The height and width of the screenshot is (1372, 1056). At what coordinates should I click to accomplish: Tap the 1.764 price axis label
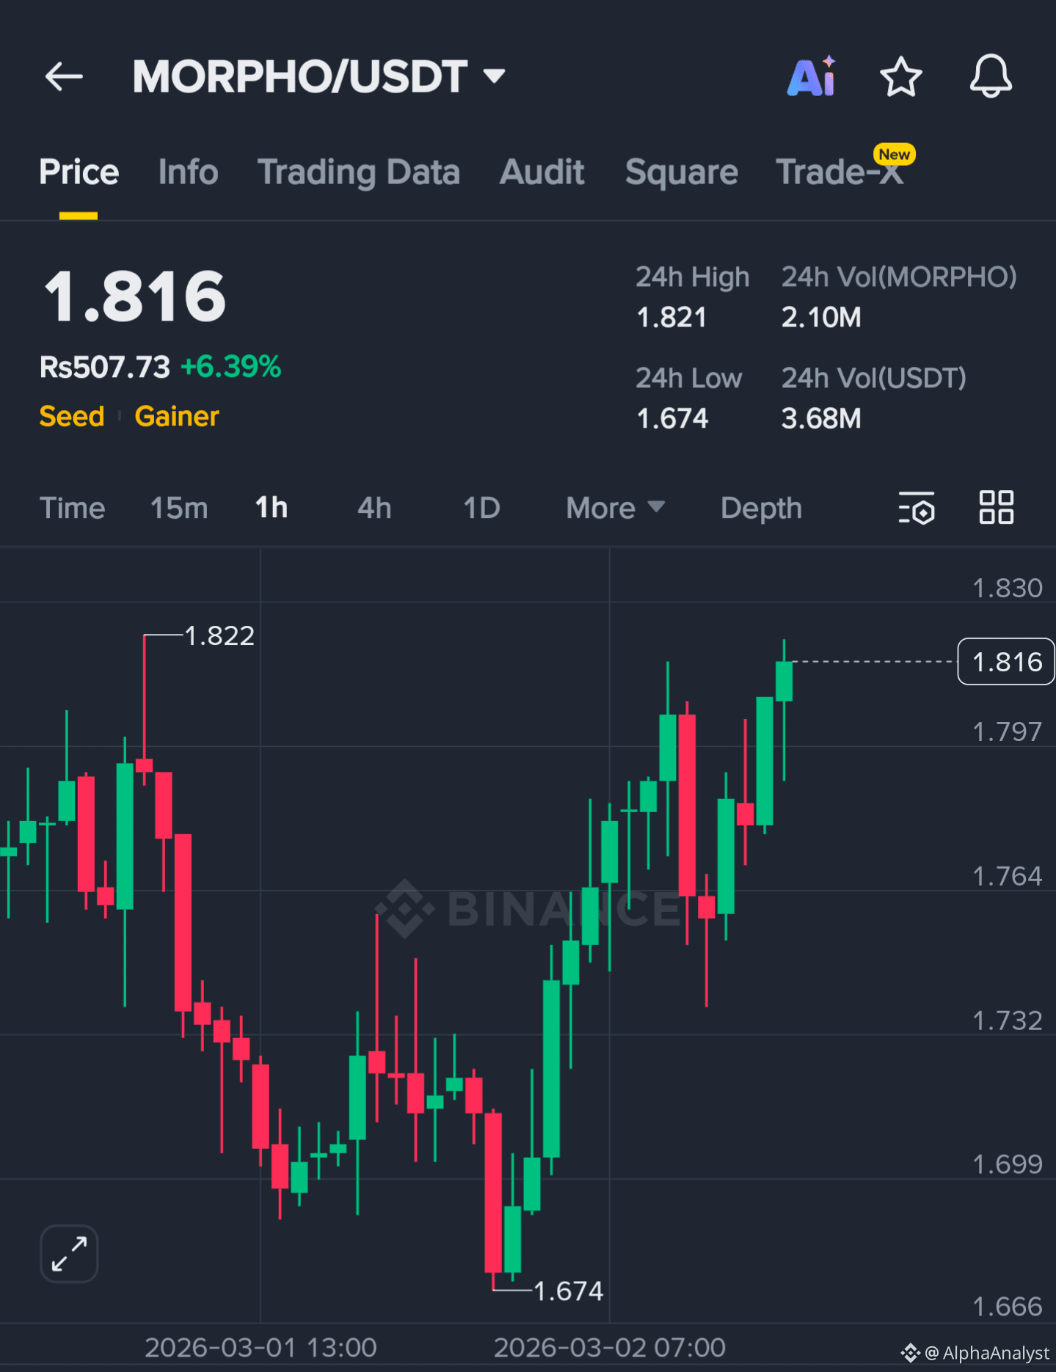pos(1007,876)
